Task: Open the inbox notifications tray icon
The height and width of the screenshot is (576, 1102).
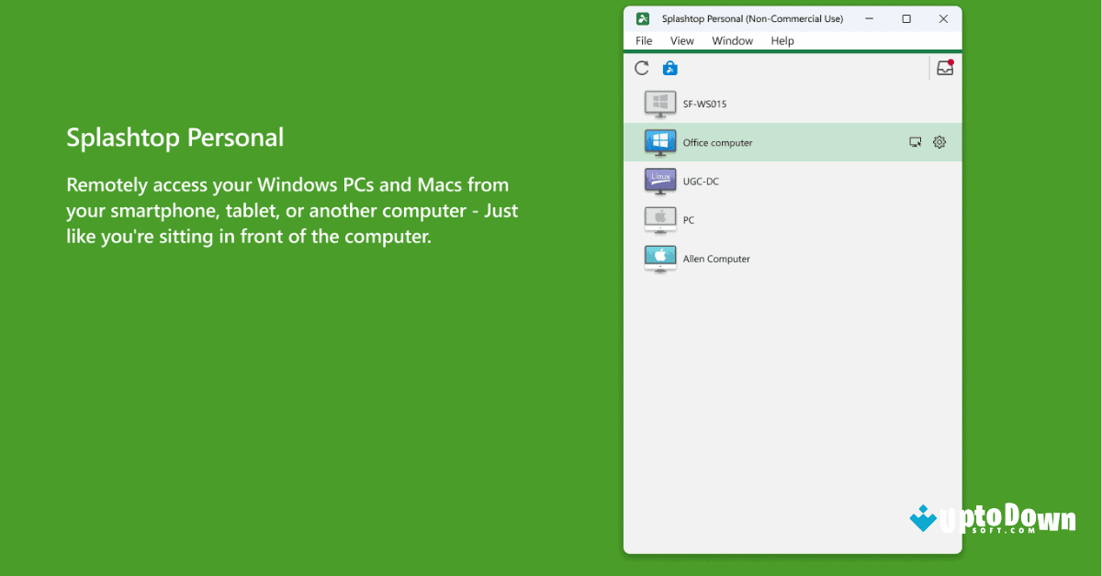Action: (x=944, y=68)
